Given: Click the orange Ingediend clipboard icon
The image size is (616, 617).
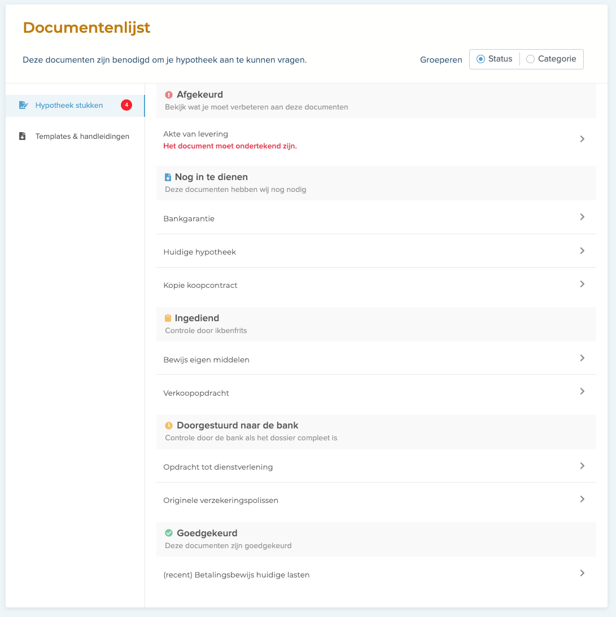Looking at the screenshot, I should pyautogui.click(x=168, y=318).
